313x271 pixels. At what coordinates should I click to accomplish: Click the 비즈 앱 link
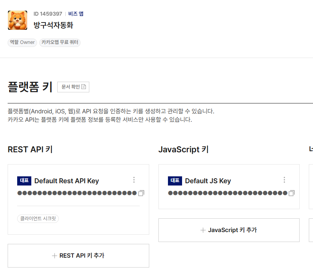pyautogui.click(x=76, y=14)
